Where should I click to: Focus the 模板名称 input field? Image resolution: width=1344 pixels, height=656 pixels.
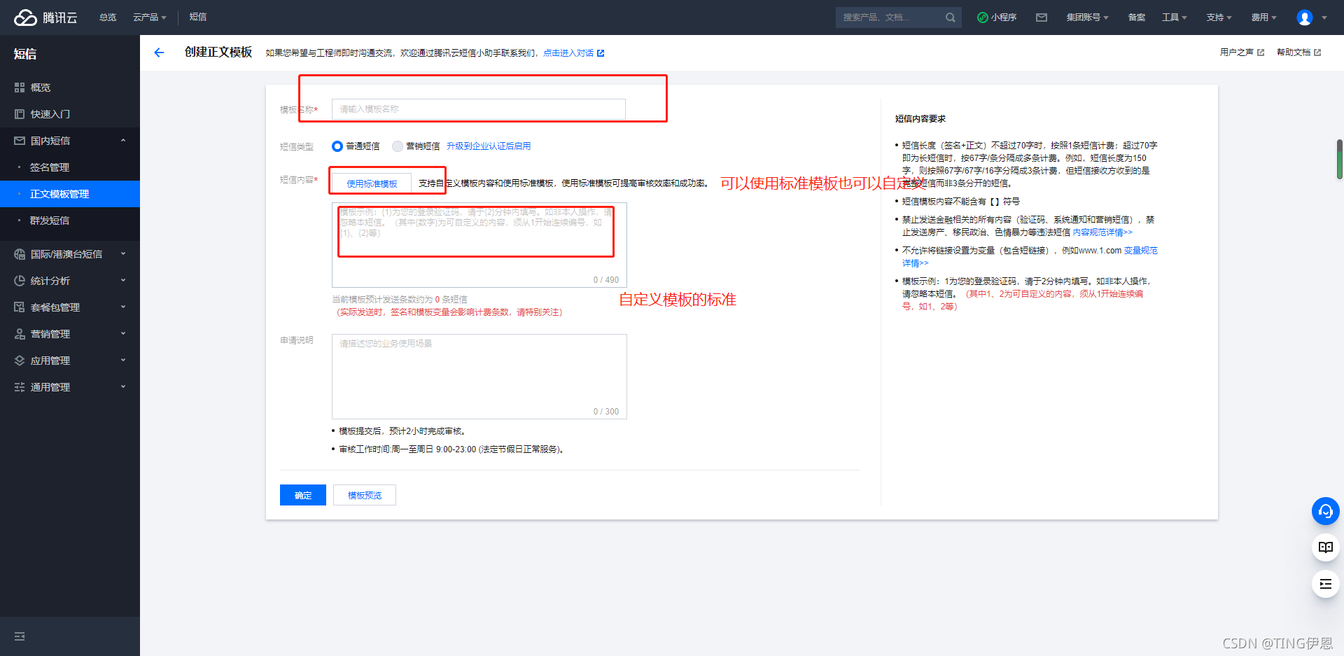pos(479,109)
